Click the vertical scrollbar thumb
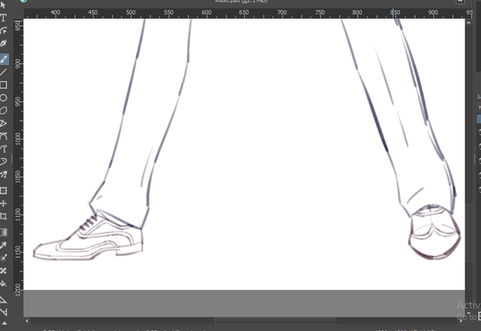Image resolution: width=481 pixels, height=331 pixels. (x=468, y=233)
